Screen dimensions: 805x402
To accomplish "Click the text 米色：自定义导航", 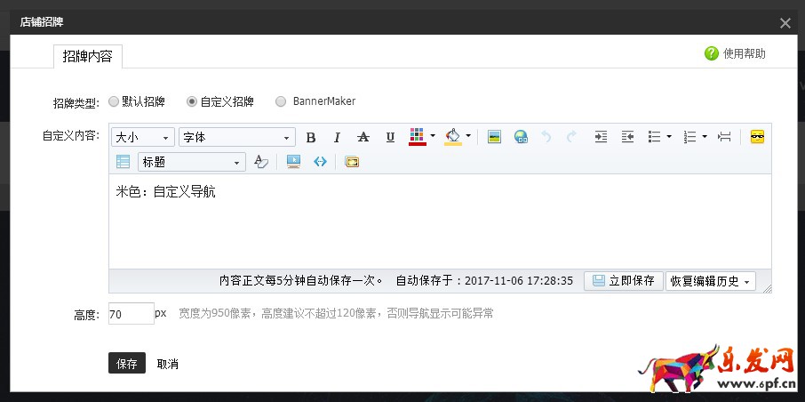I will 166,193.
